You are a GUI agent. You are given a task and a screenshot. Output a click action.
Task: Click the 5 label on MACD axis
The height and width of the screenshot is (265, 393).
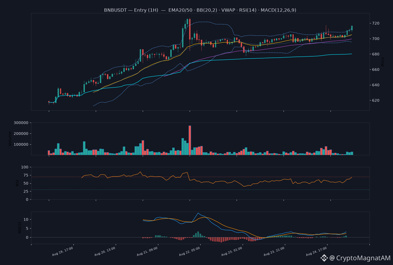click(27, 229)
